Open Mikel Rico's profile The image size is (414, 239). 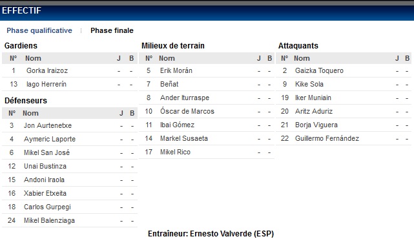pyautogui.click(x=175, y=152)
